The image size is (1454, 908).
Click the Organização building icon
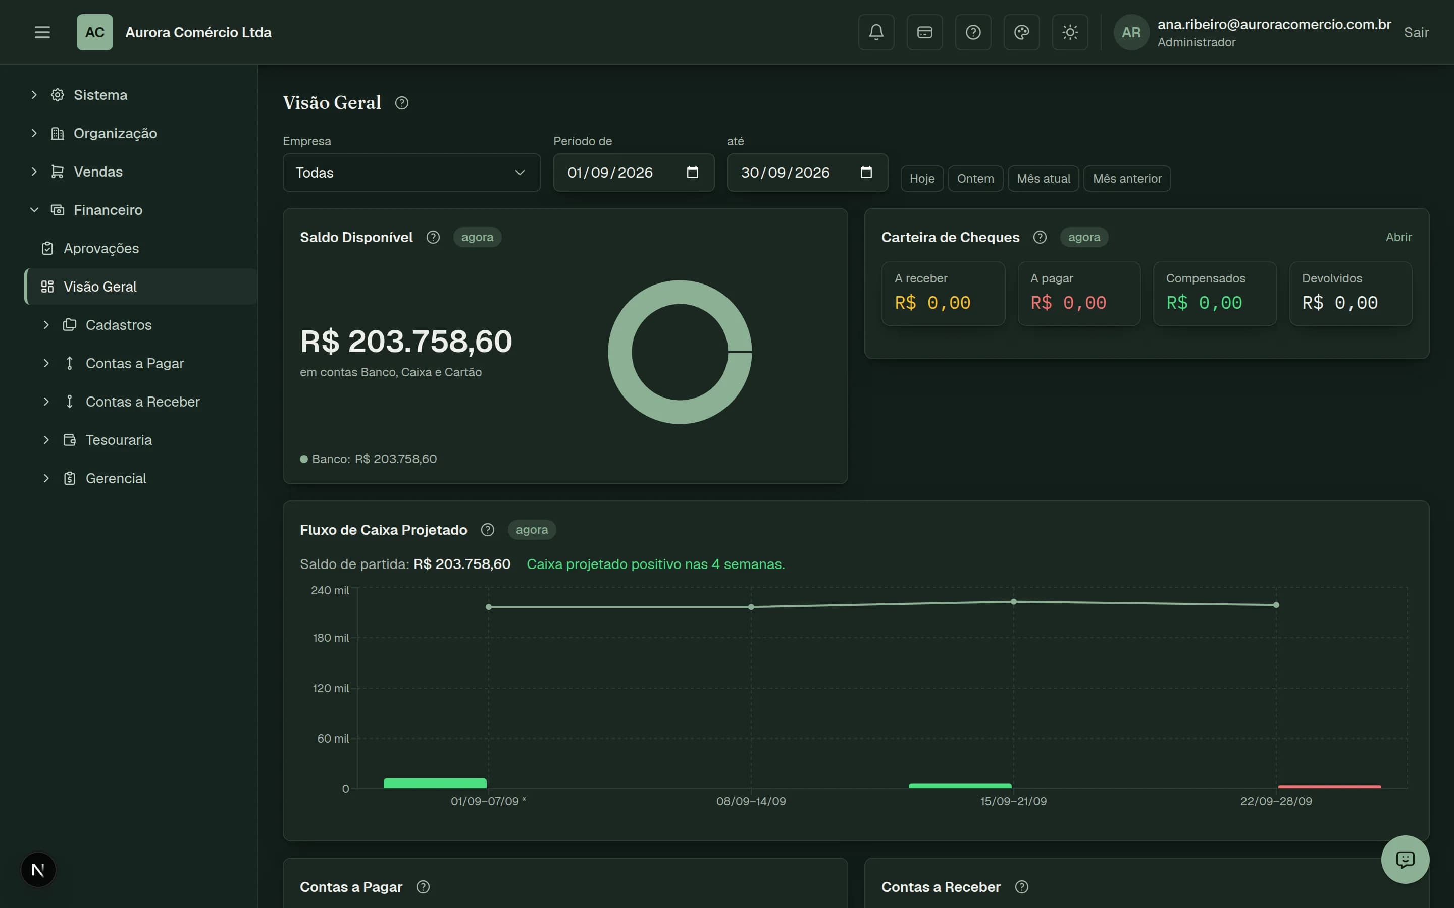58,133
